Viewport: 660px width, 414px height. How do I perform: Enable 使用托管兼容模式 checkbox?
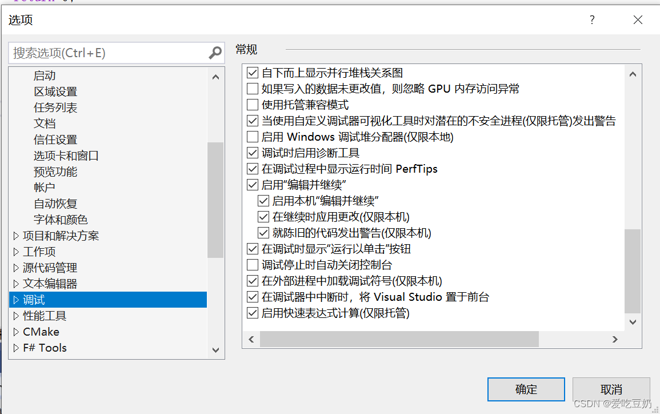(x=253, y=105)
